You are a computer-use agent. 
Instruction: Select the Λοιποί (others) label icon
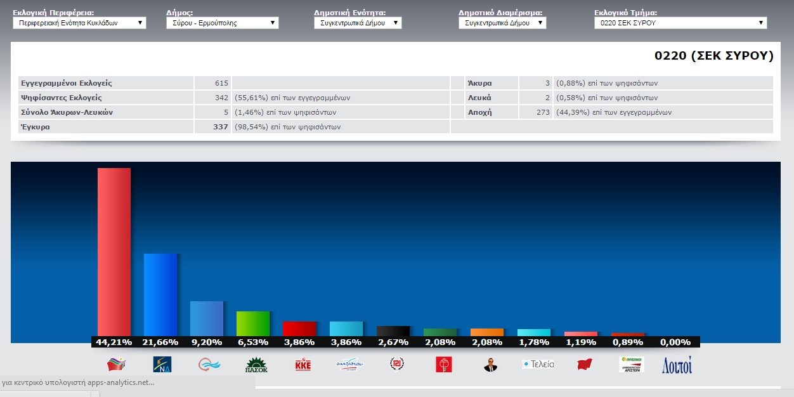(677, 365)
